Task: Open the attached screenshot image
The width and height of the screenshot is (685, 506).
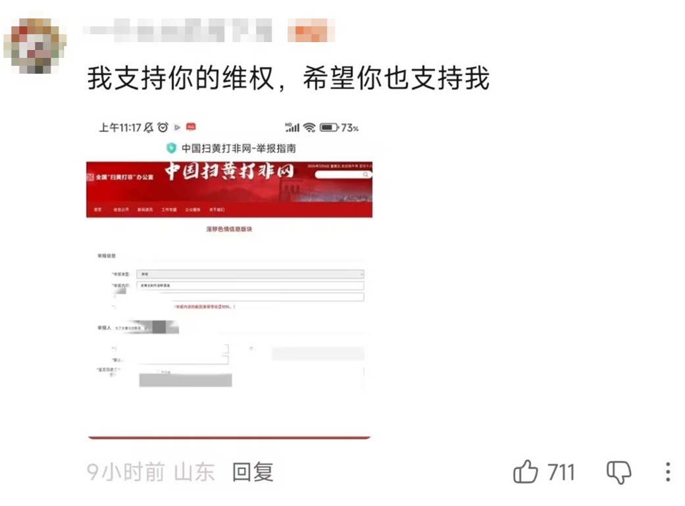Action: [229, 279]
